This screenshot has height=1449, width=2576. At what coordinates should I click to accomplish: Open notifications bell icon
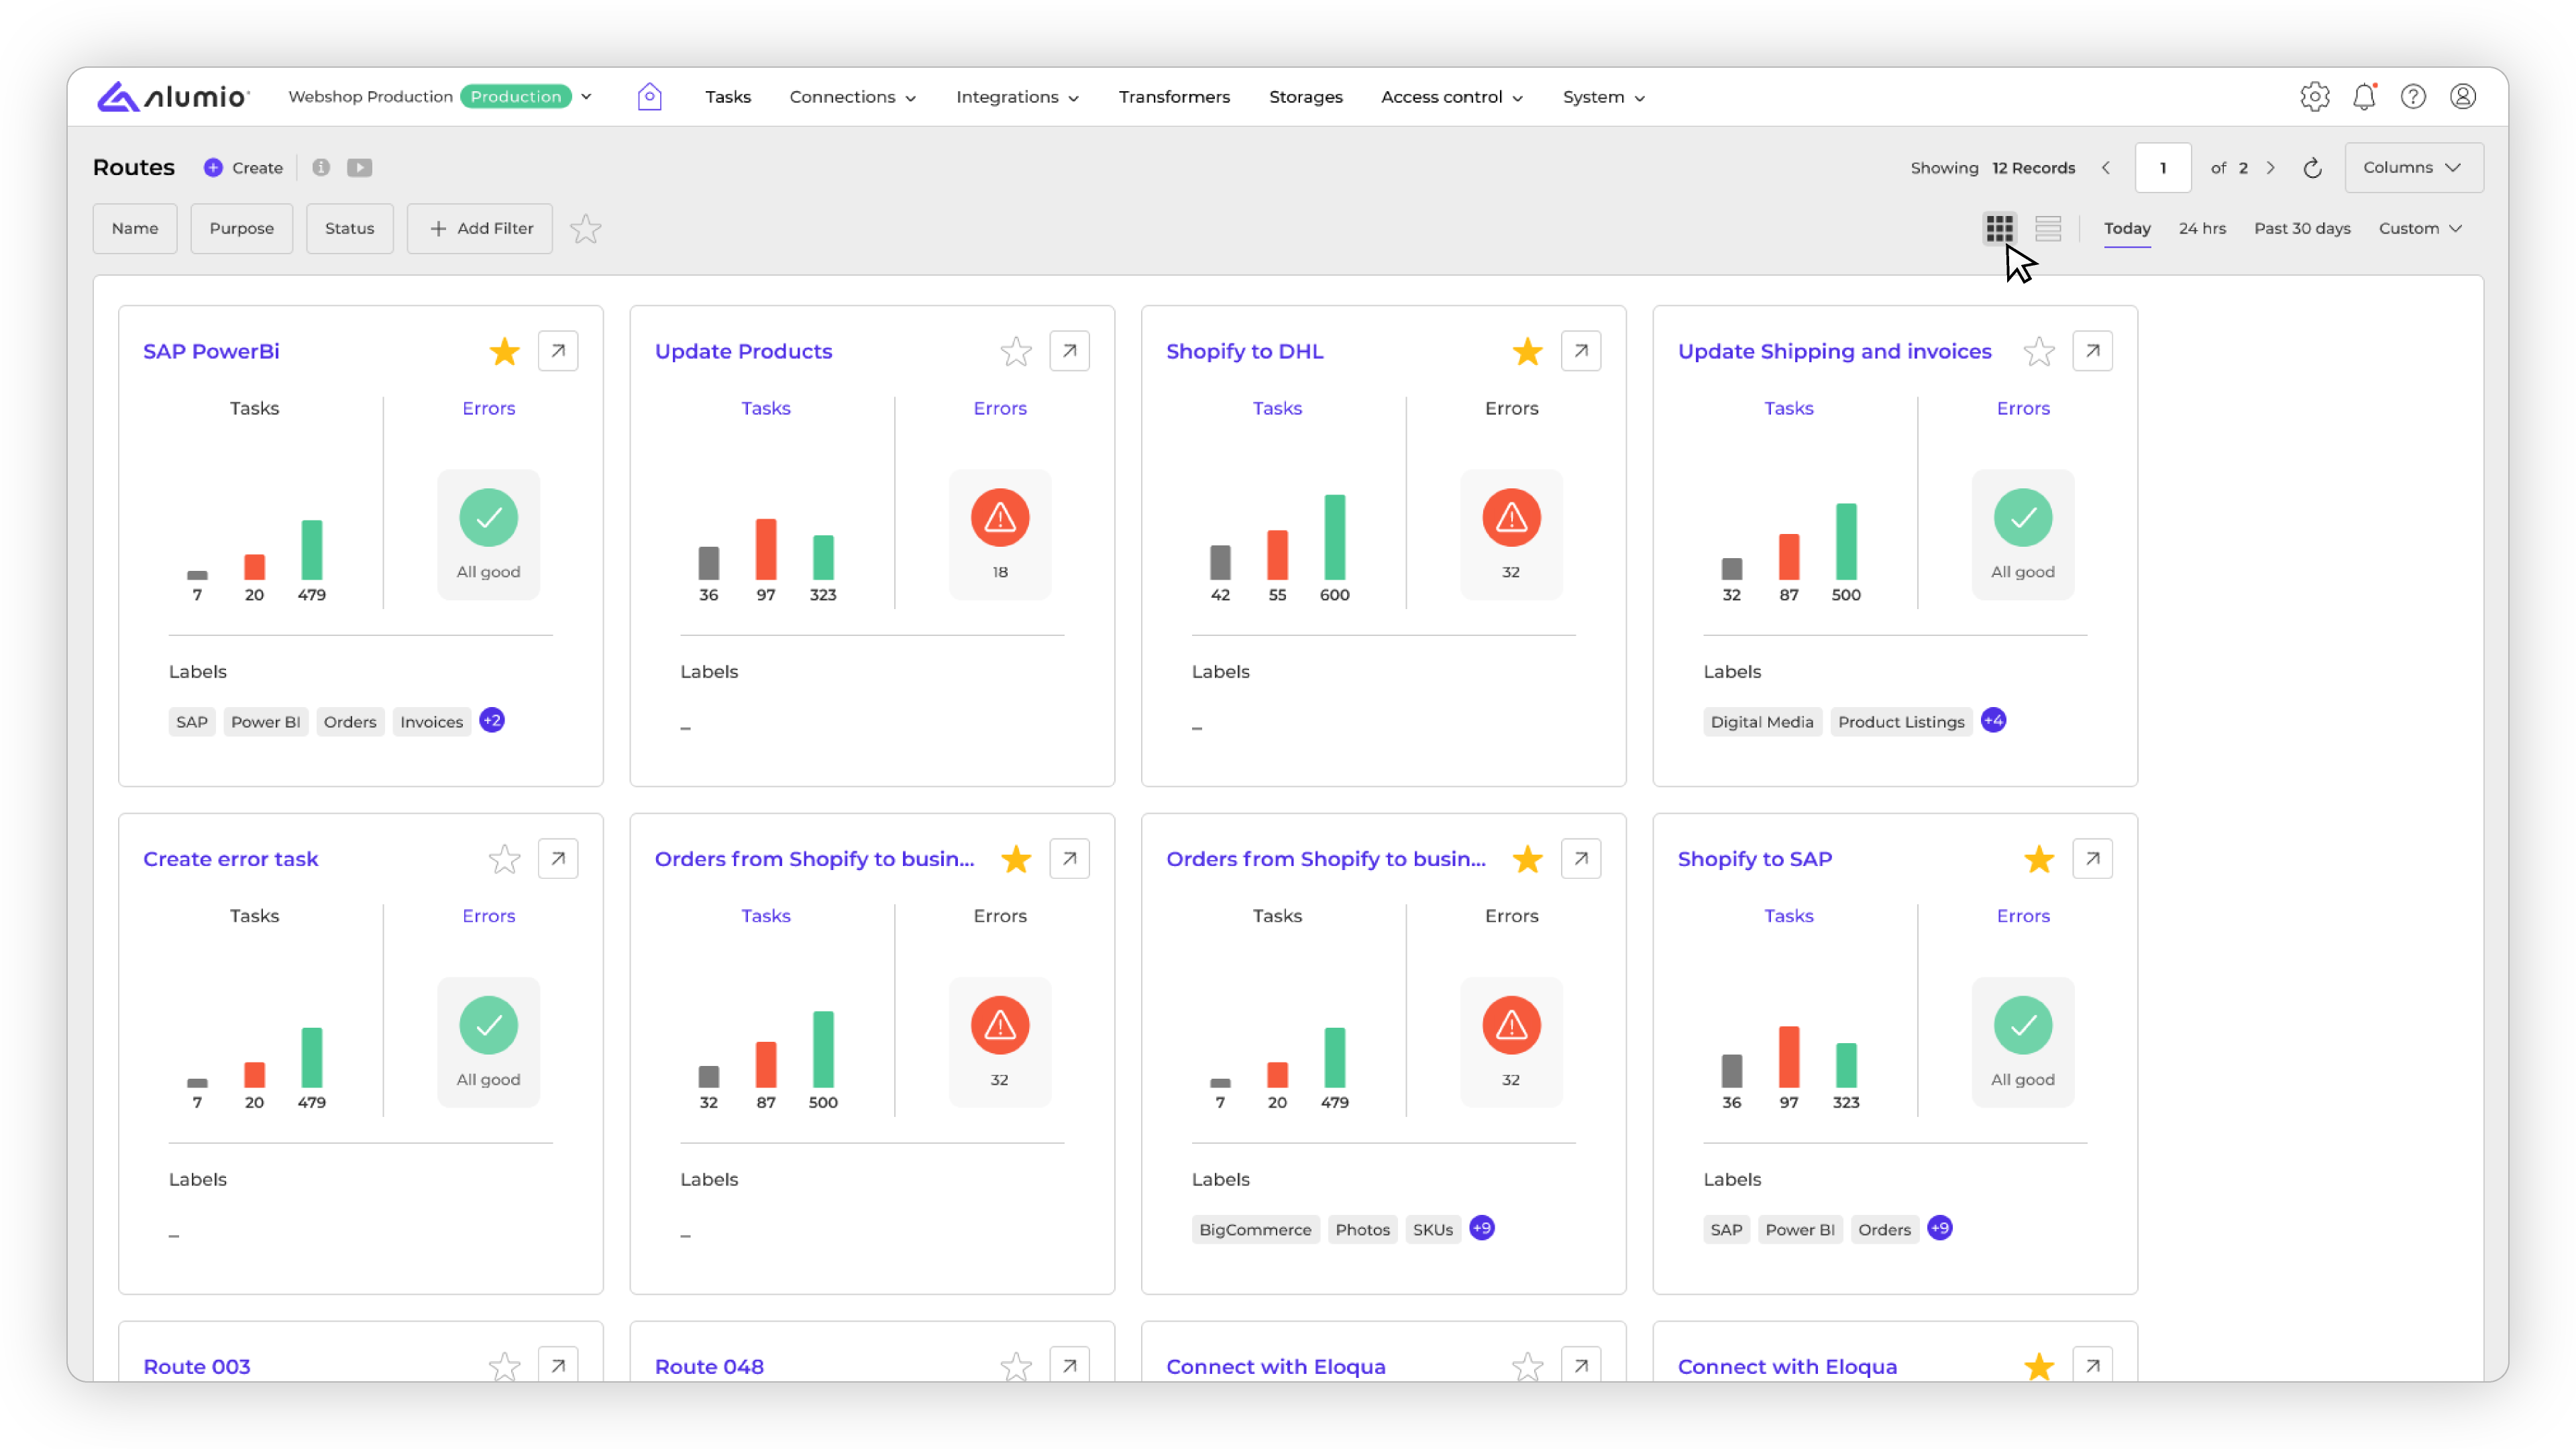(2364, 97)
